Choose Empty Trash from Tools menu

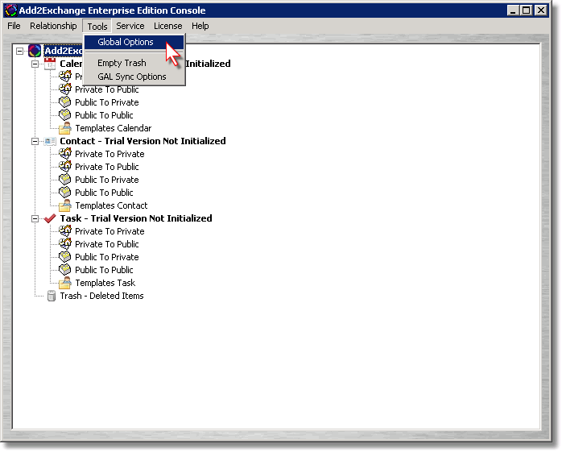click(134, 63)
